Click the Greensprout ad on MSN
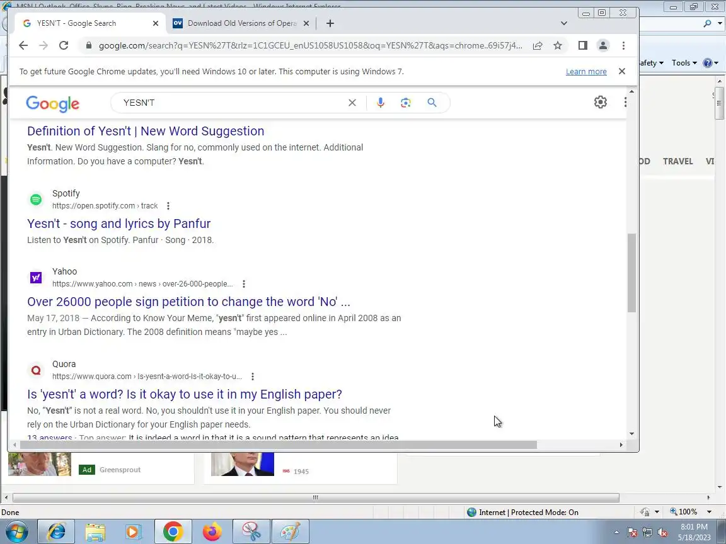This screenshot has width=726, height=544. click(120, 470)
